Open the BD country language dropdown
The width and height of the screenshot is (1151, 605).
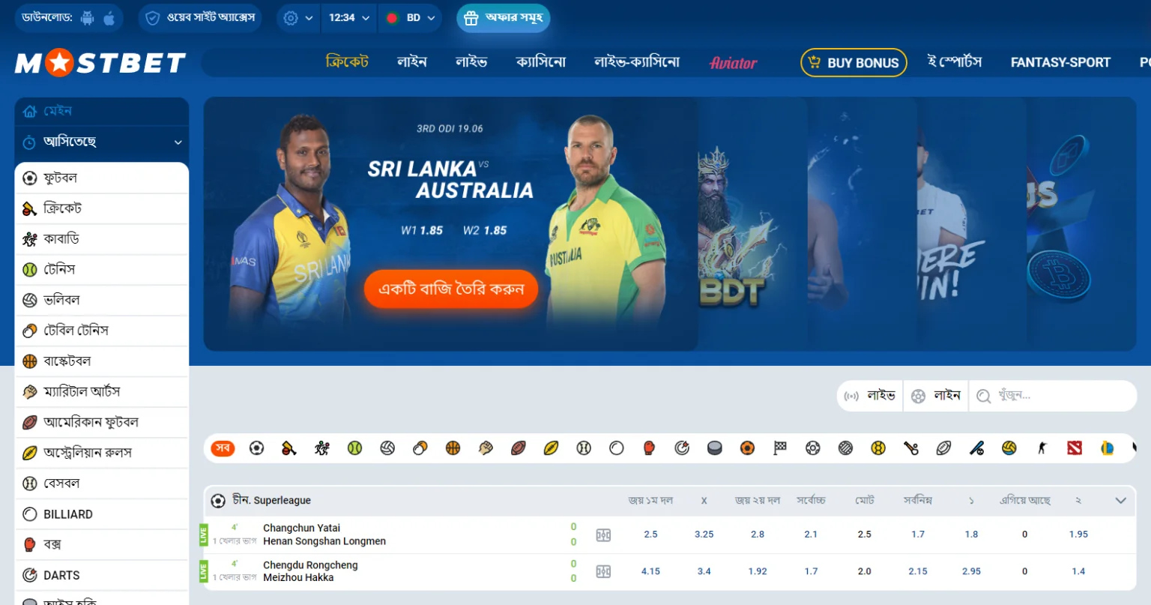pyautogui.click(x=410, y=18)
